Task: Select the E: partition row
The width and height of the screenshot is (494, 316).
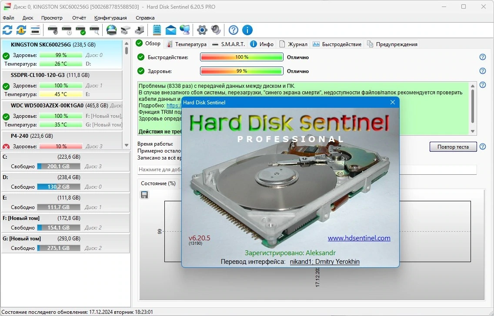Action: (66, 203)
